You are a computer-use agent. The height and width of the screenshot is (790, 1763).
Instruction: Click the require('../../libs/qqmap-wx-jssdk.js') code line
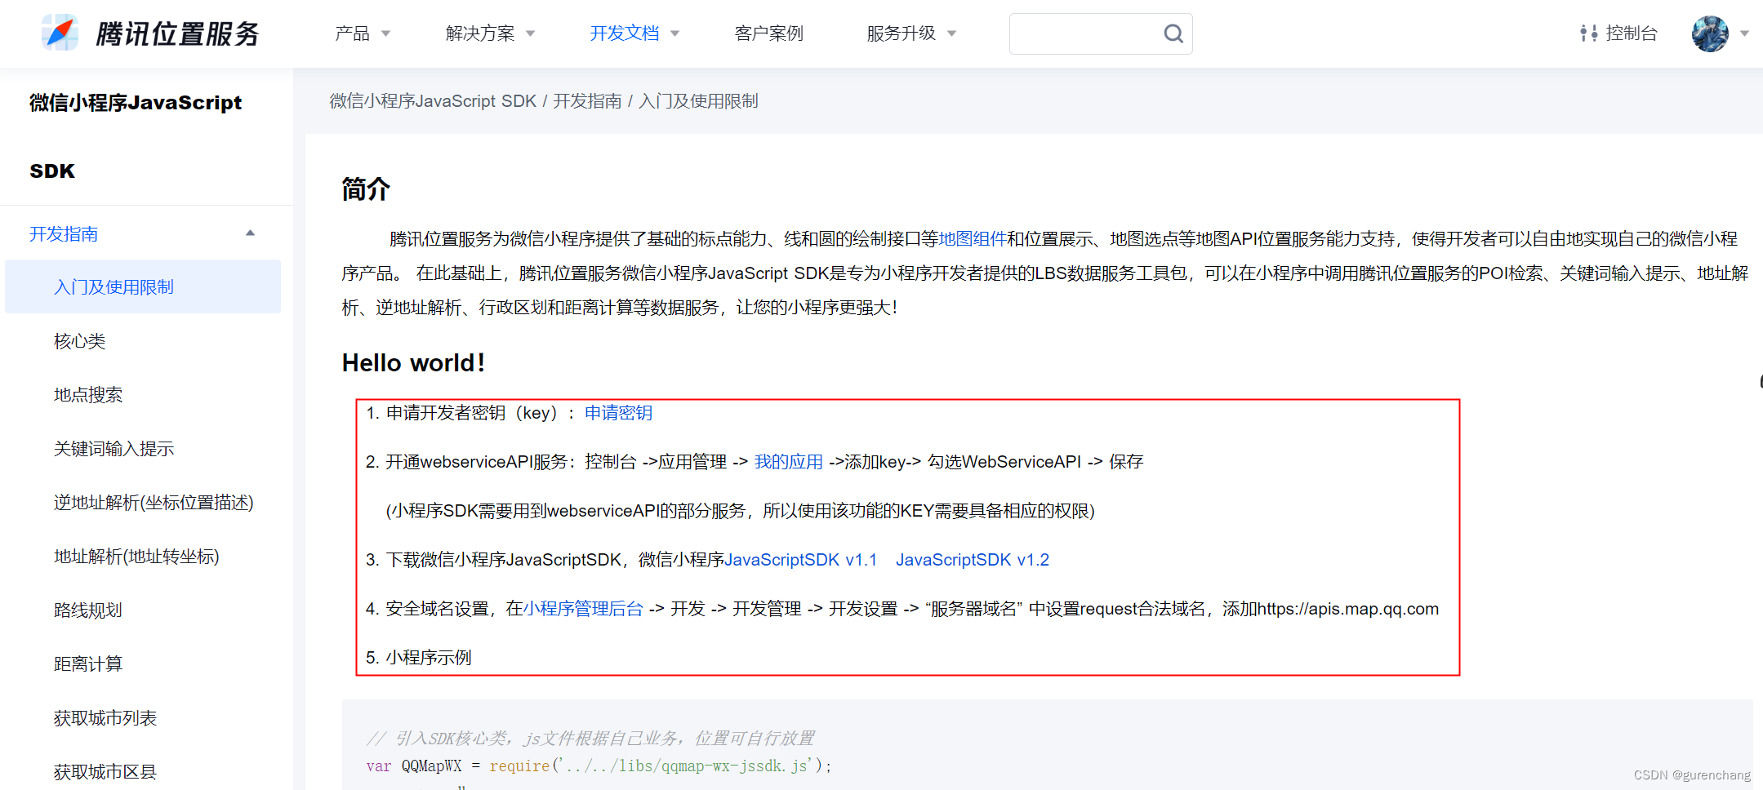[x=599, y=766]
